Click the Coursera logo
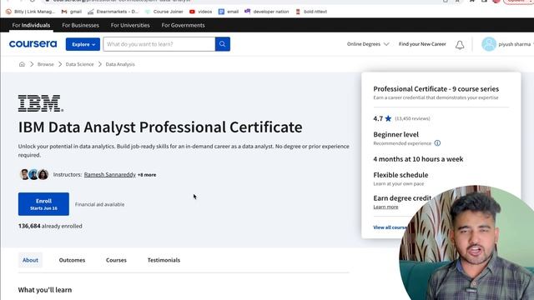The image size is (534, 300). pos(33,44)
